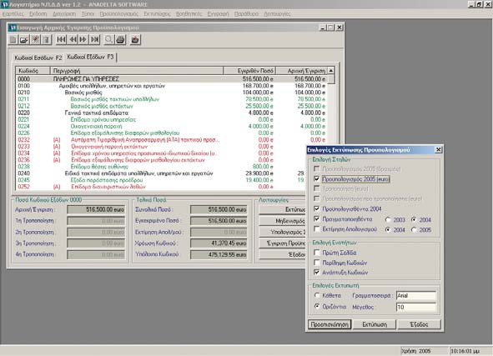
Task: Click the open folder toolbar icon
Action: pos(24,40)
